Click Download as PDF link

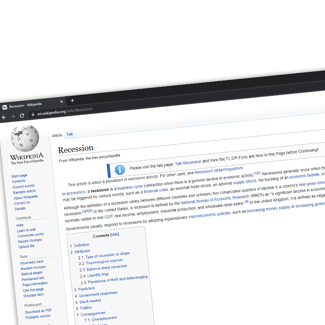(39, 311)
